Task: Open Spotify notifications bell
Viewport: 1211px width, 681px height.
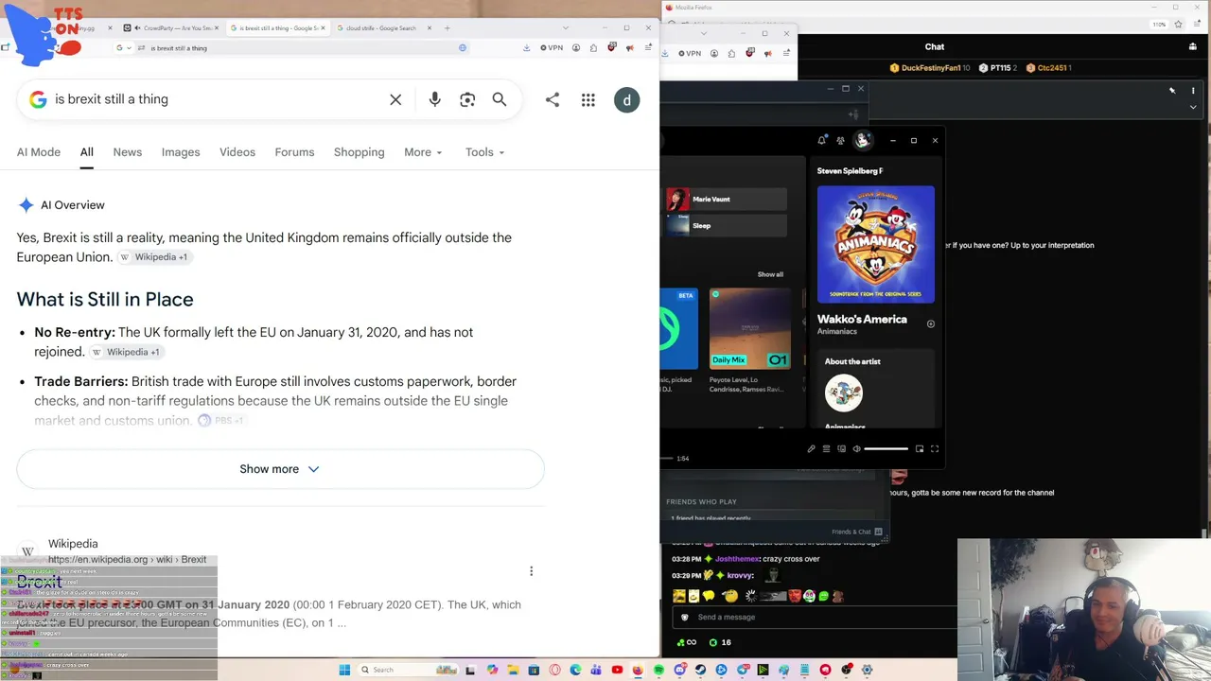Action: (821, 141)
